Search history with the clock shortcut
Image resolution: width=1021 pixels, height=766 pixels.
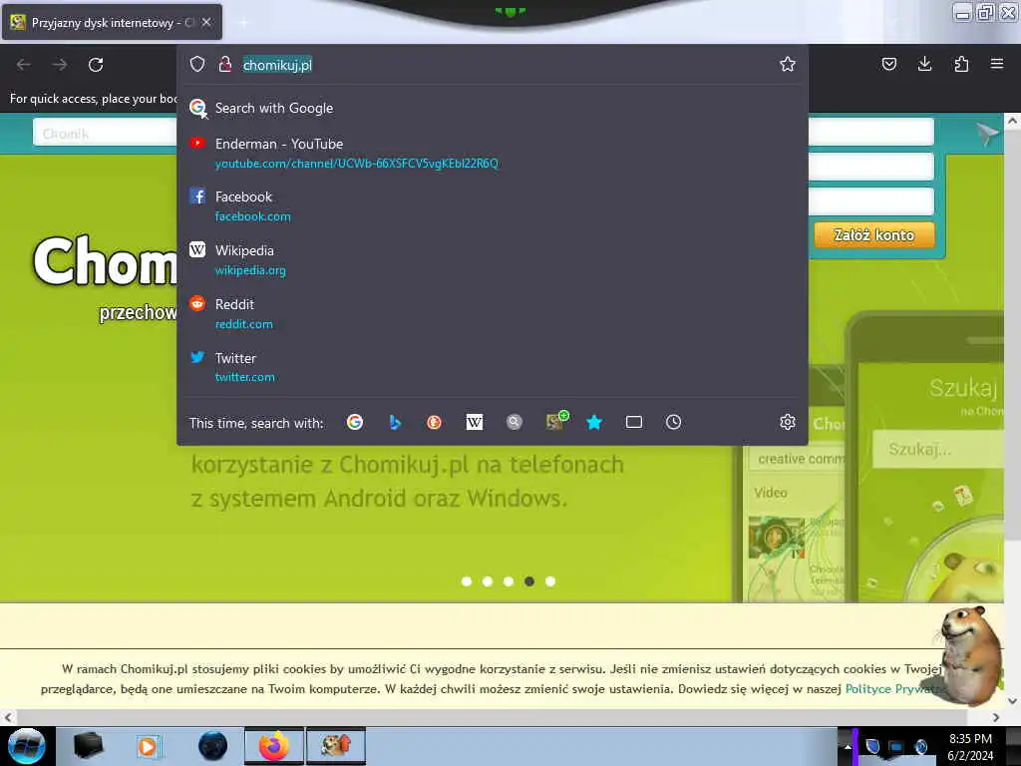pyautogui.click(x=673, y=422)
